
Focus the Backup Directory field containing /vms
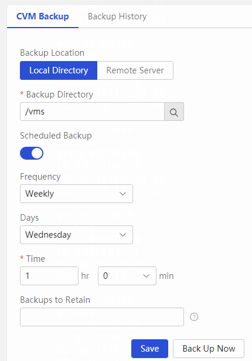(x=92, y=112)
